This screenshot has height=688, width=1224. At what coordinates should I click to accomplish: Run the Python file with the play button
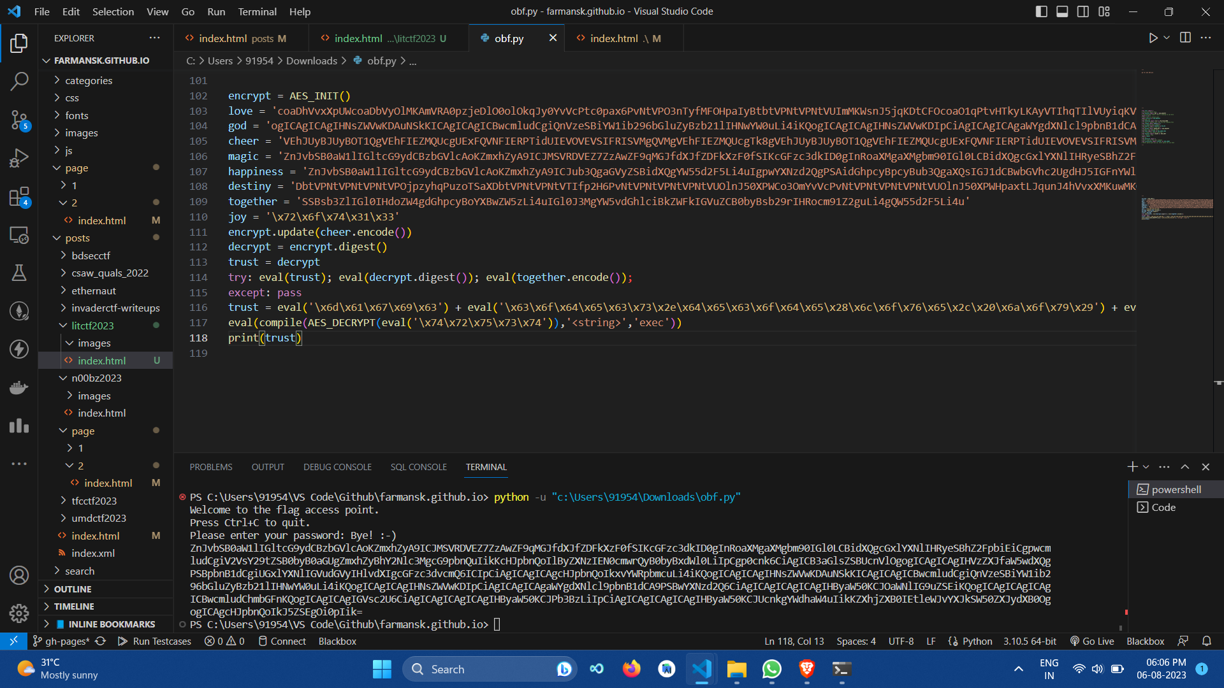pos(1153,38)
